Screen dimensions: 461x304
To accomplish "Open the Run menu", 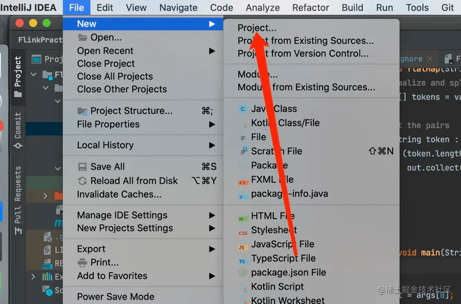I will [x=384, y=7].
